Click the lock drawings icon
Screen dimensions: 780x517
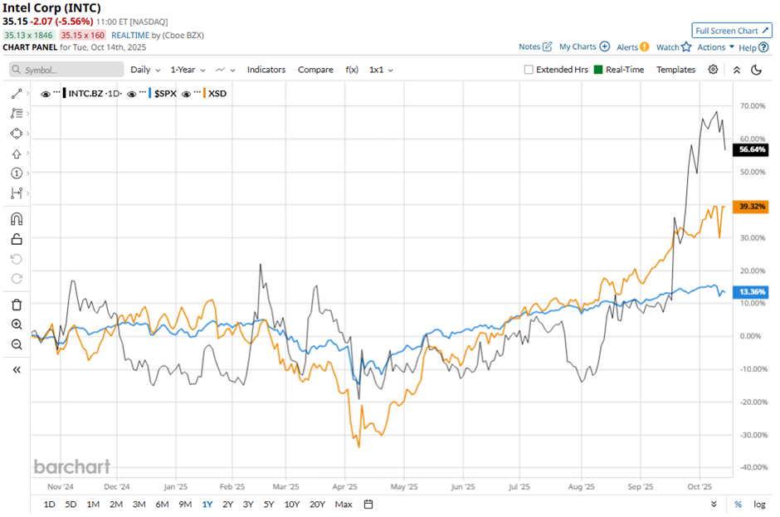click(16, 239)
